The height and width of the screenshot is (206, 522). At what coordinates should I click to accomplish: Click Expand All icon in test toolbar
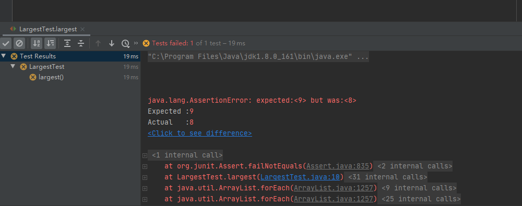click(67, 43)
